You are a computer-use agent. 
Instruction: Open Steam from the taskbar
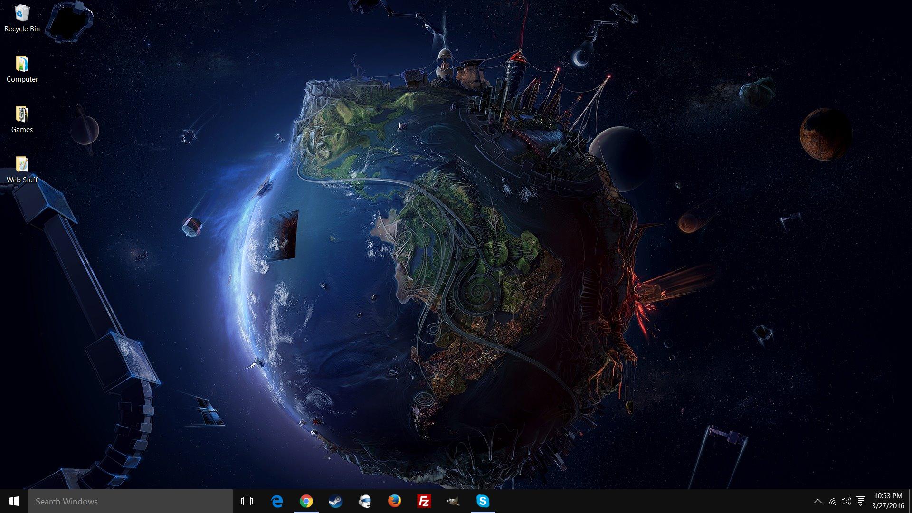pos(336,501)
